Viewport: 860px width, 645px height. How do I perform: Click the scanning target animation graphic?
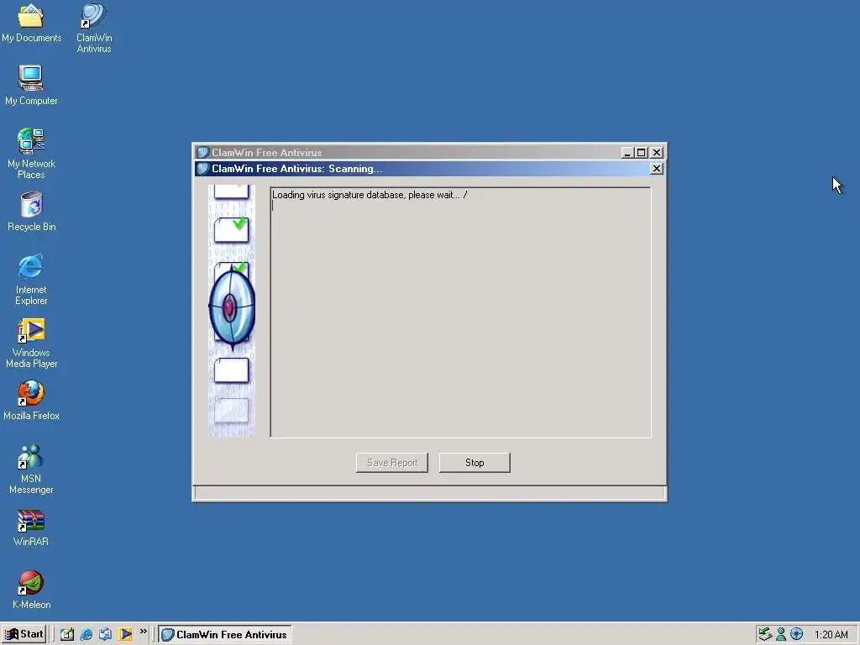[x=232, y=311]
